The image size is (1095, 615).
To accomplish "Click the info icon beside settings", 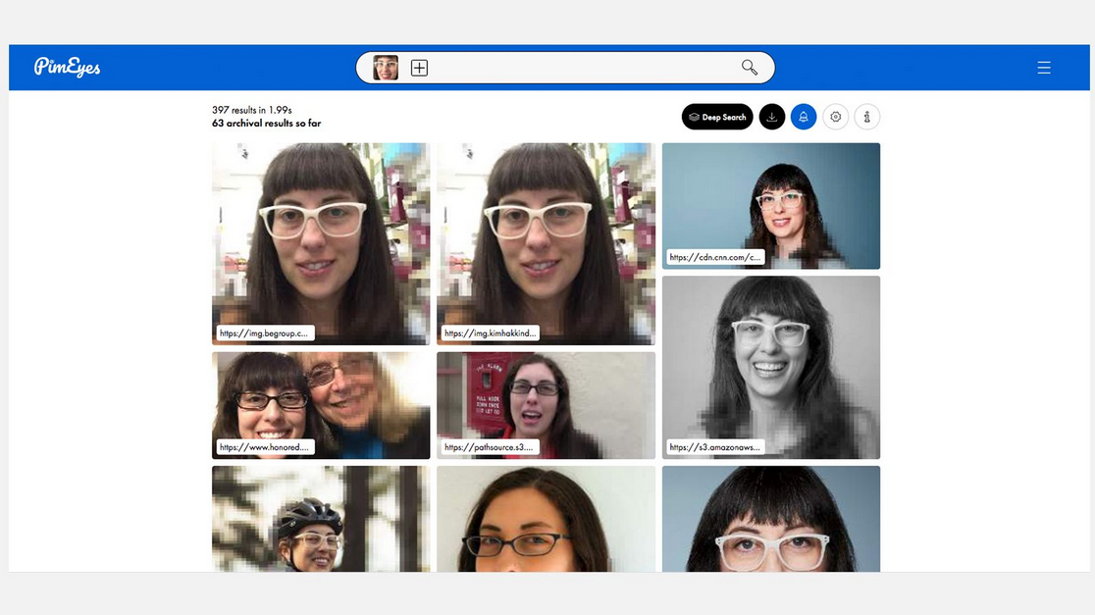I will 867,117.
